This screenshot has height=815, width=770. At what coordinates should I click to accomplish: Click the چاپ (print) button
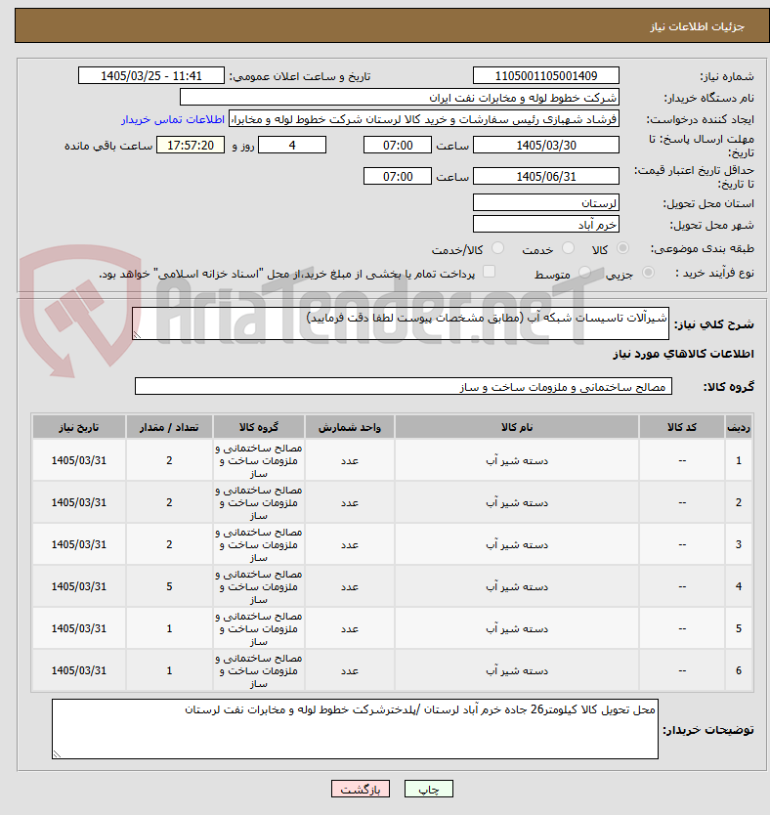pos(429,789)
